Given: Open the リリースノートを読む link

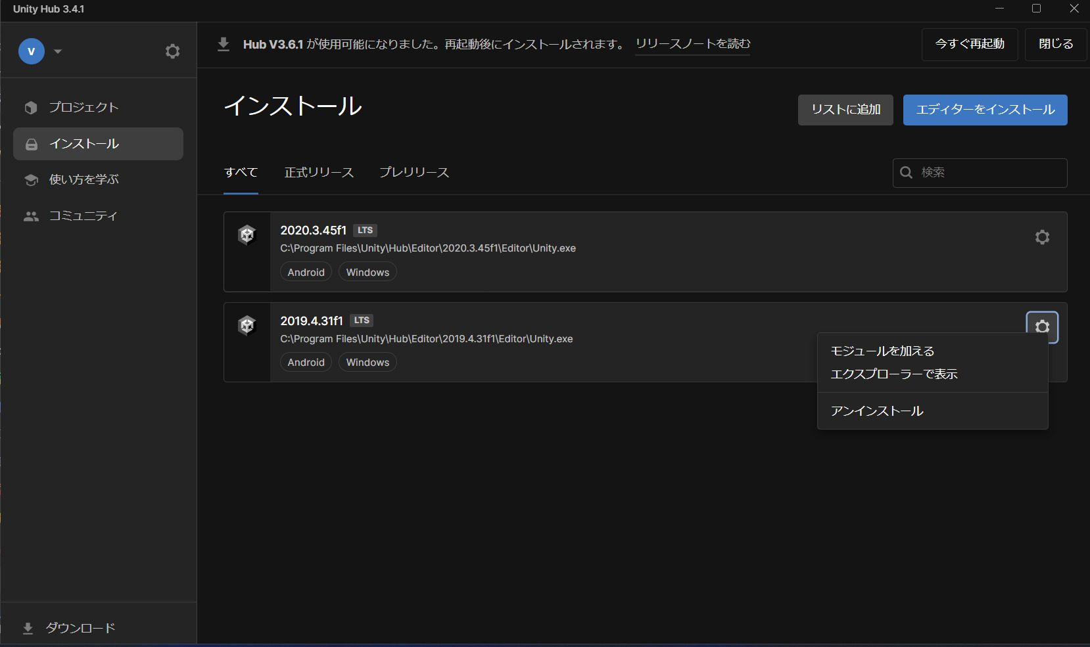Looking at the screenshot, I should click(x=692, y=44).
